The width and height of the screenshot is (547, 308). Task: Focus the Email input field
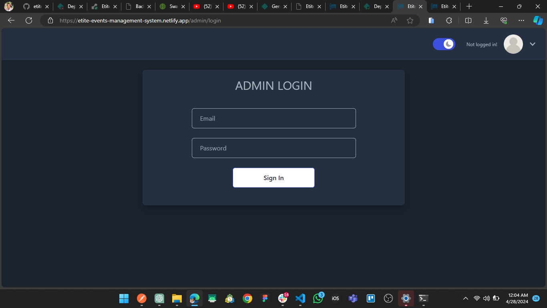click(273, 118)
